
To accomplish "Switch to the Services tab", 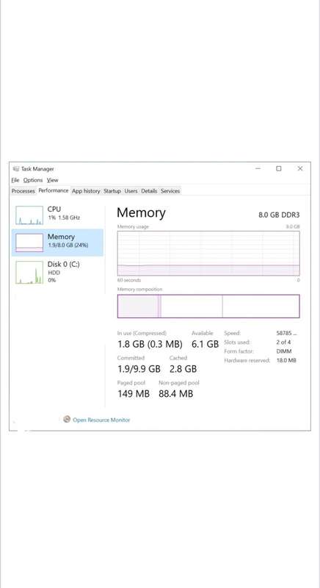I will tap(170, 191).
